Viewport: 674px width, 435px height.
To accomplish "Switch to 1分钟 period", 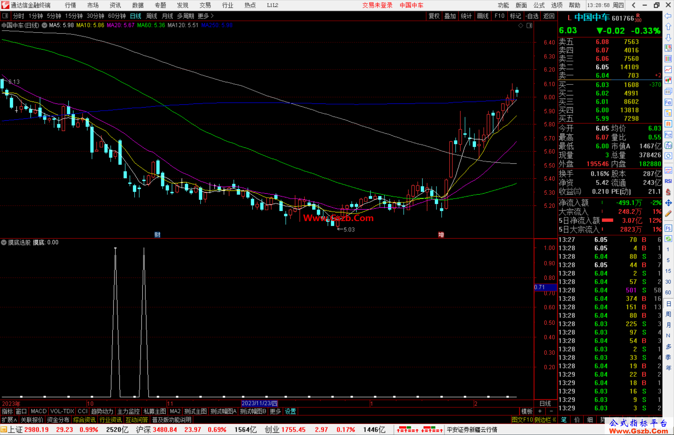I will coord(36,16).
